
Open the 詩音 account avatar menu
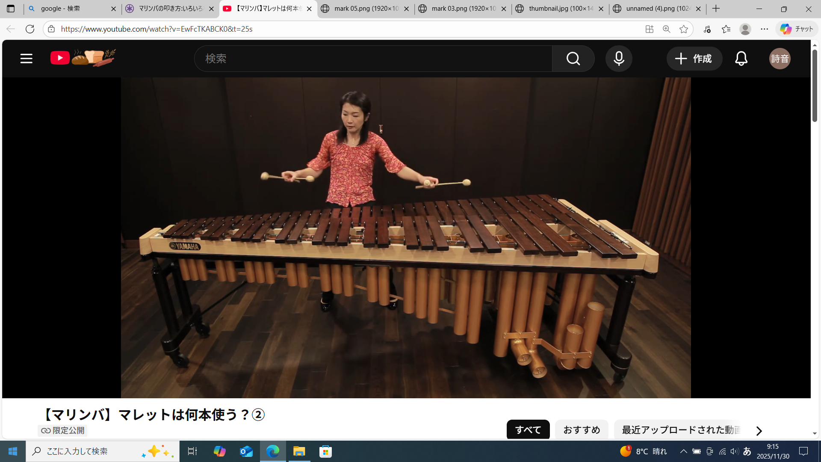tap(780, 59)
